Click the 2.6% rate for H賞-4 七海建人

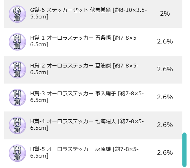coord(165,125)
